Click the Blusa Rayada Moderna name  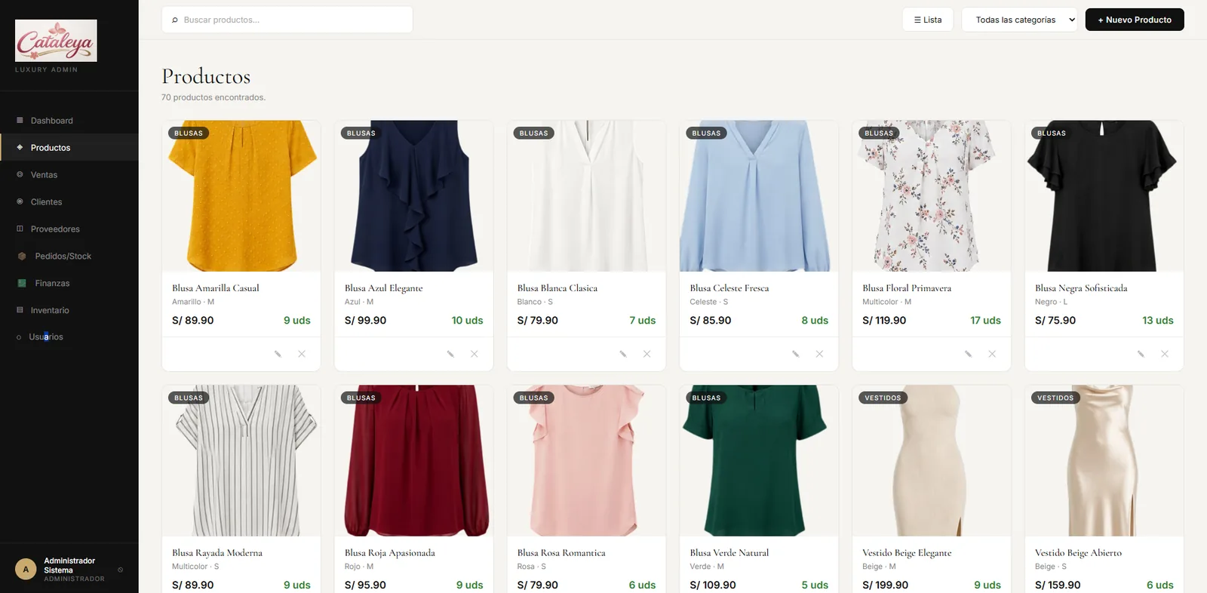(x=217, y=553)
